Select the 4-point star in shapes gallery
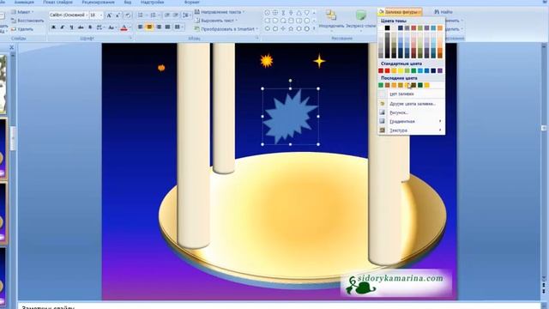Screen dimensions: 549x309 point(283,28)
